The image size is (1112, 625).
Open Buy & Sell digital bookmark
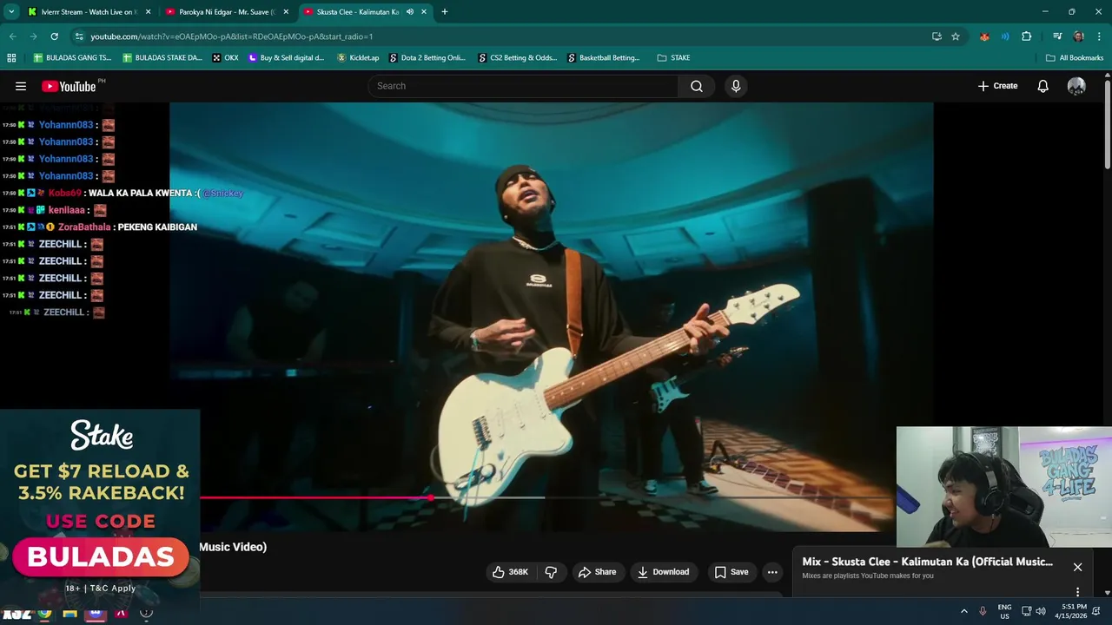[286, 57]
